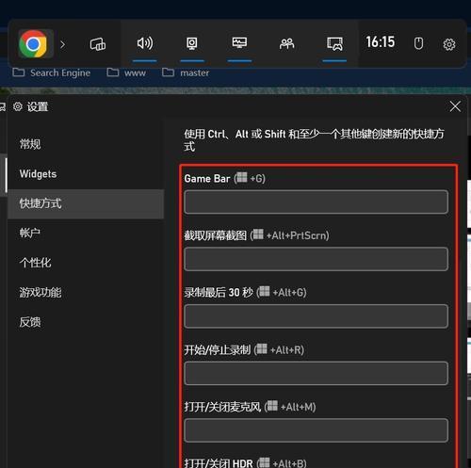This screenshot has height=468, width=471.
Task: Open the widget menu icon
Action: [x=98, y=44]
